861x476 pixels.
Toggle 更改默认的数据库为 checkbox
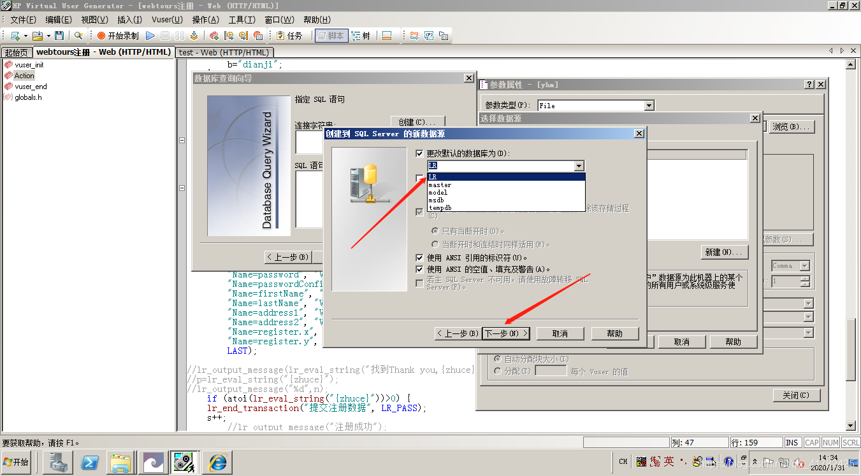pos(419,153)
